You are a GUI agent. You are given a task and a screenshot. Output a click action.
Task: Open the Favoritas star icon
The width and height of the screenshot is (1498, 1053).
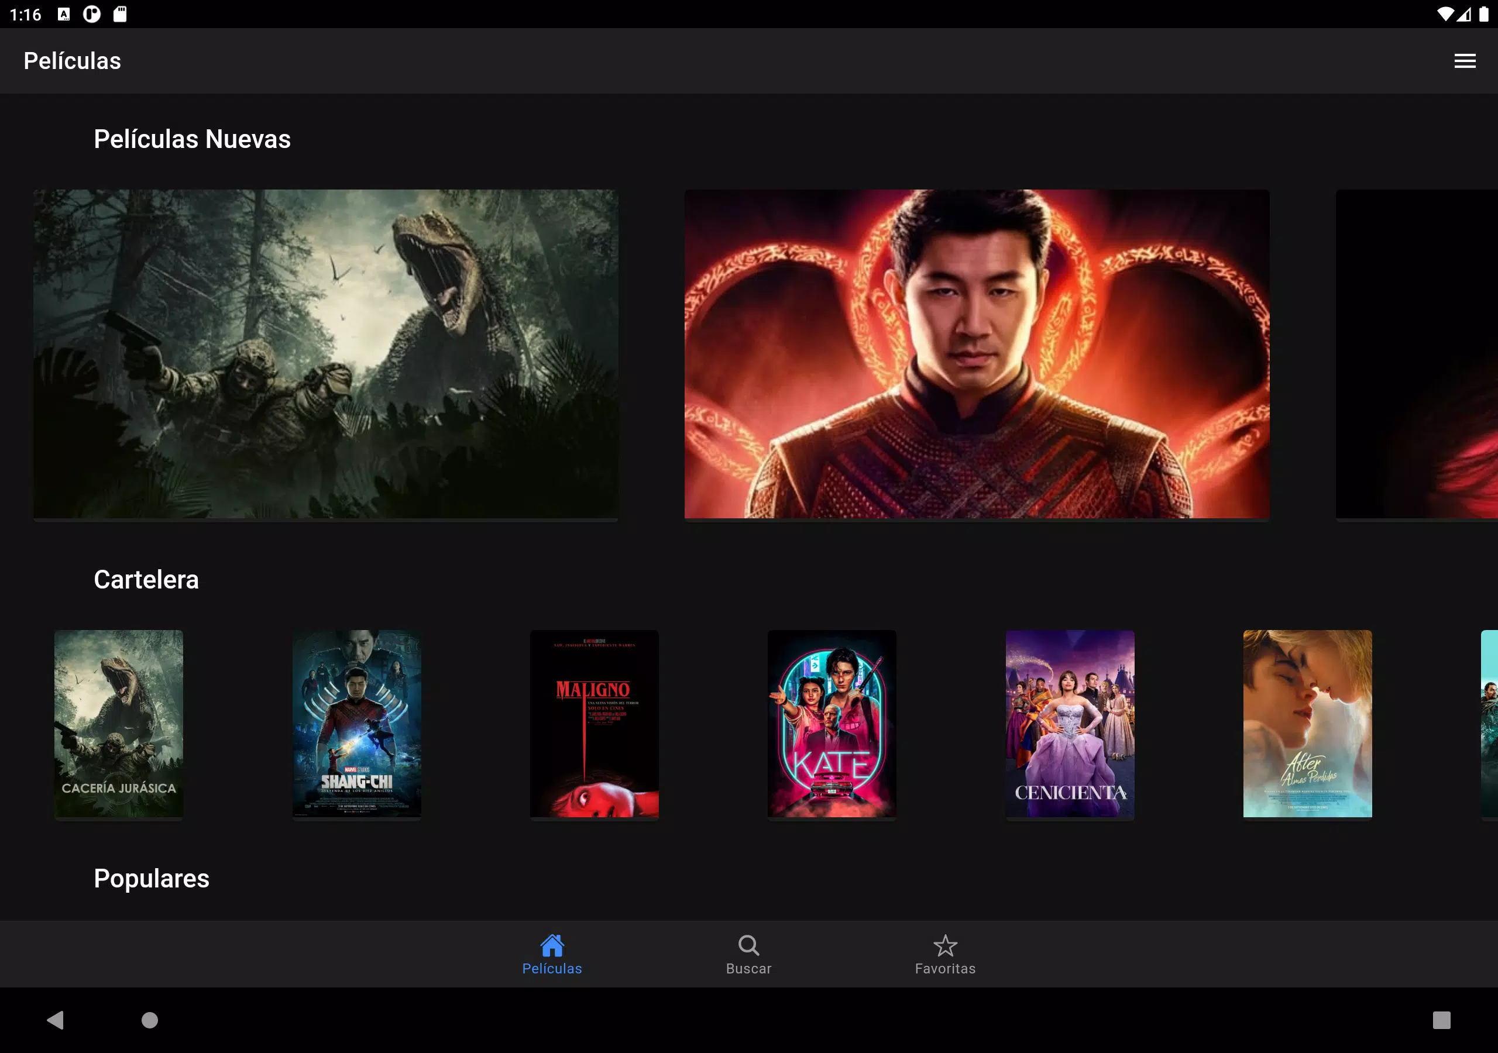[944, 945]
